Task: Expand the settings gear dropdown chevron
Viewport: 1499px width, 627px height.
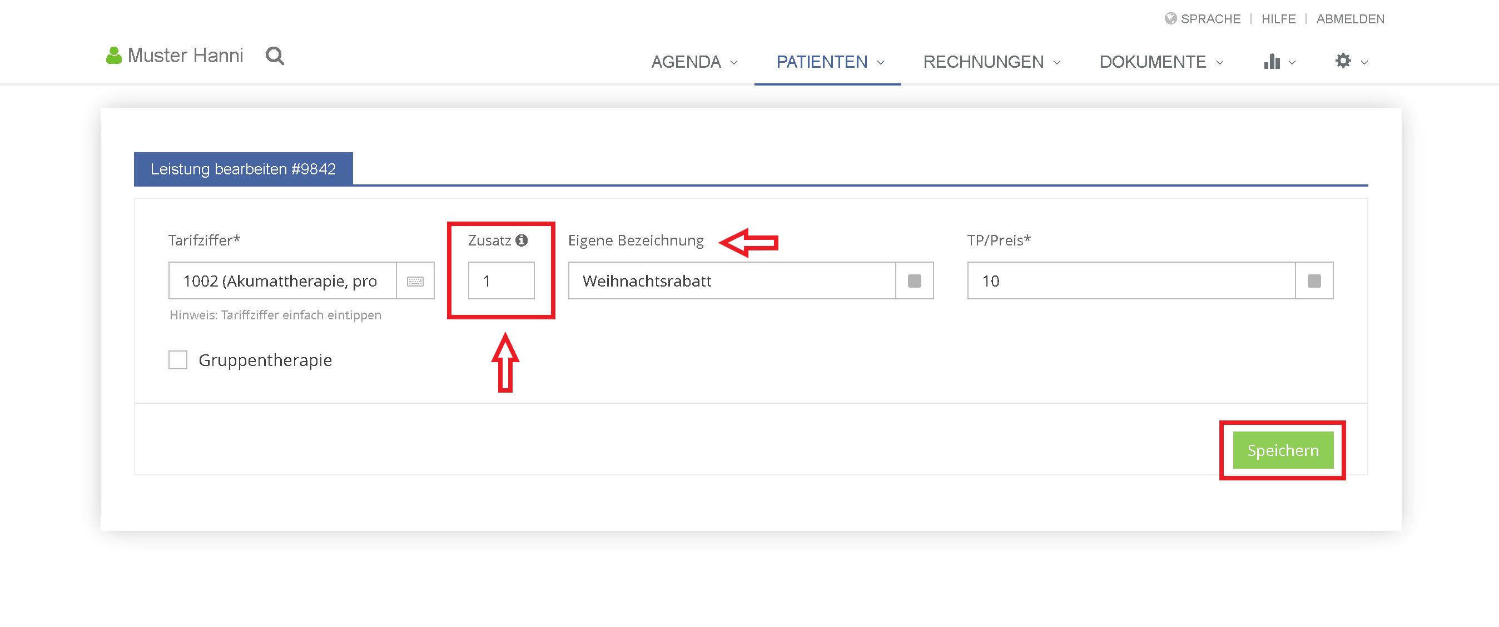Action: click(x=1364, y=63)
